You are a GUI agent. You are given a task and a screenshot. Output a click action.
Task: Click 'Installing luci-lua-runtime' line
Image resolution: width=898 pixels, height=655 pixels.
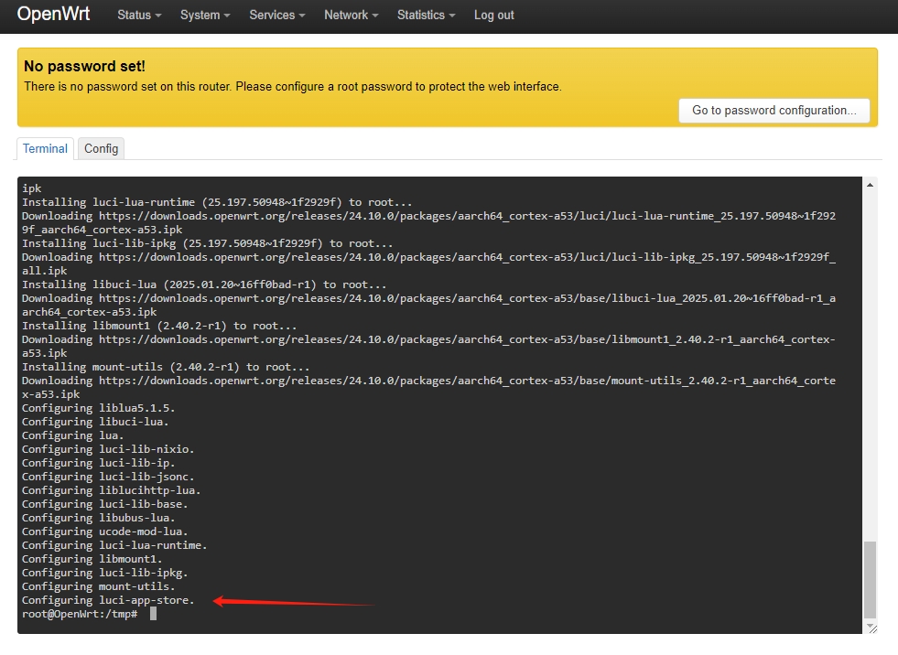[x=217, y=201]
